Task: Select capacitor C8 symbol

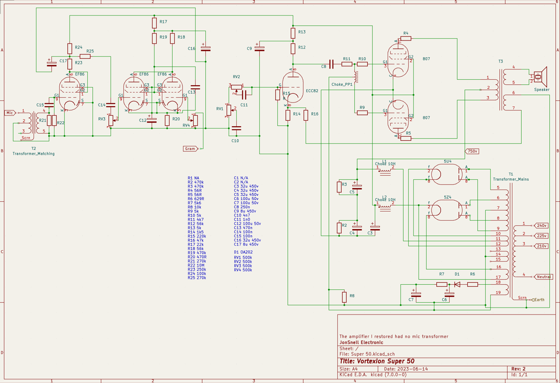Action: [x=331, y=64]
